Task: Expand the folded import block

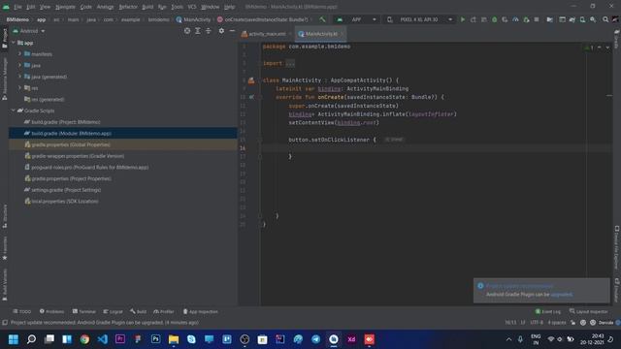Action: coord(290,63)
